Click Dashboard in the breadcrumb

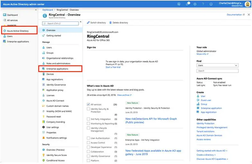(48, 10)
